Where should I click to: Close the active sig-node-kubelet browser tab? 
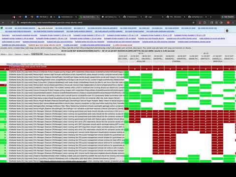[98, 17]
